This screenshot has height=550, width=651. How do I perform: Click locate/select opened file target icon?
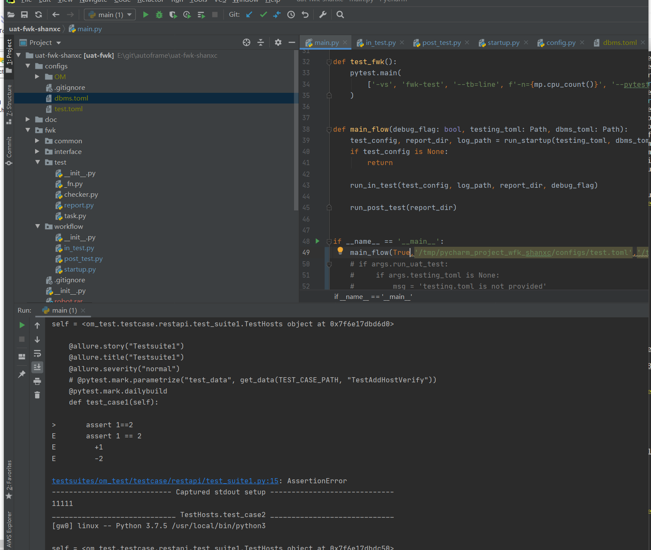pyautogui.click(x=247, y=42)
